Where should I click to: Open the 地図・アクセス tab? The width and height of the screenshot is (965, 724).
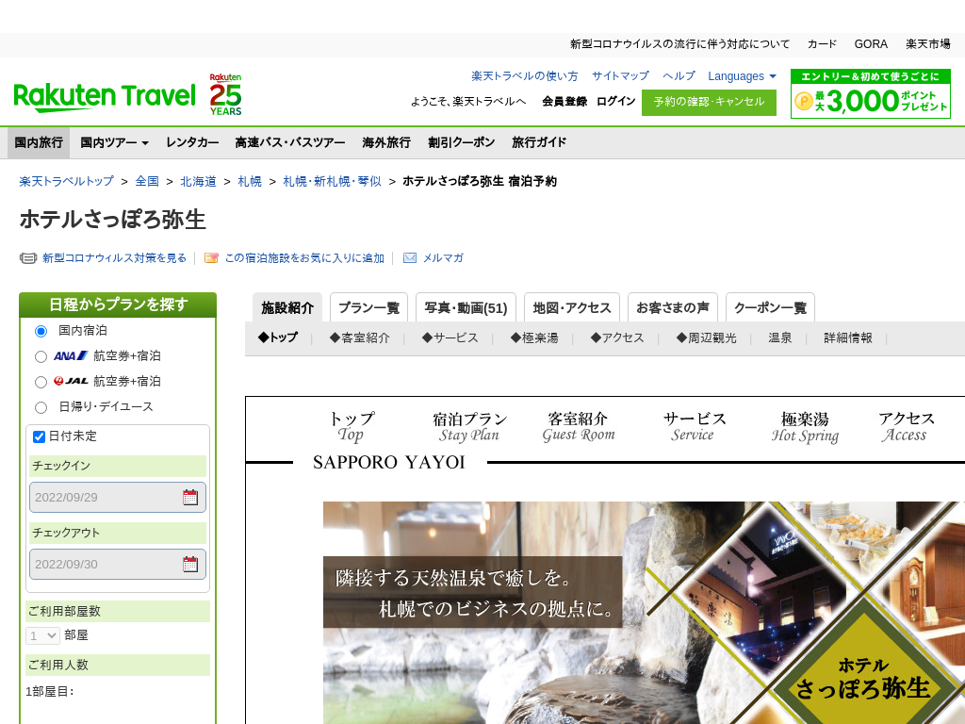coord(572,307)
